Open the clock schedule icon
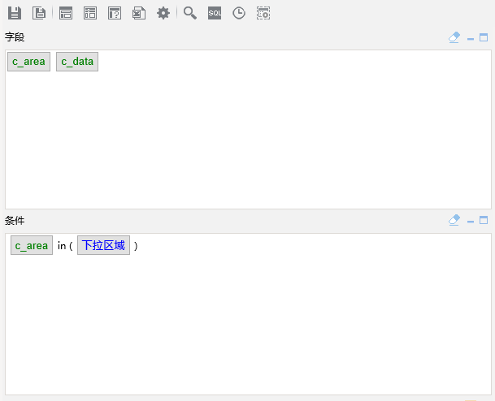 [239, 13]
